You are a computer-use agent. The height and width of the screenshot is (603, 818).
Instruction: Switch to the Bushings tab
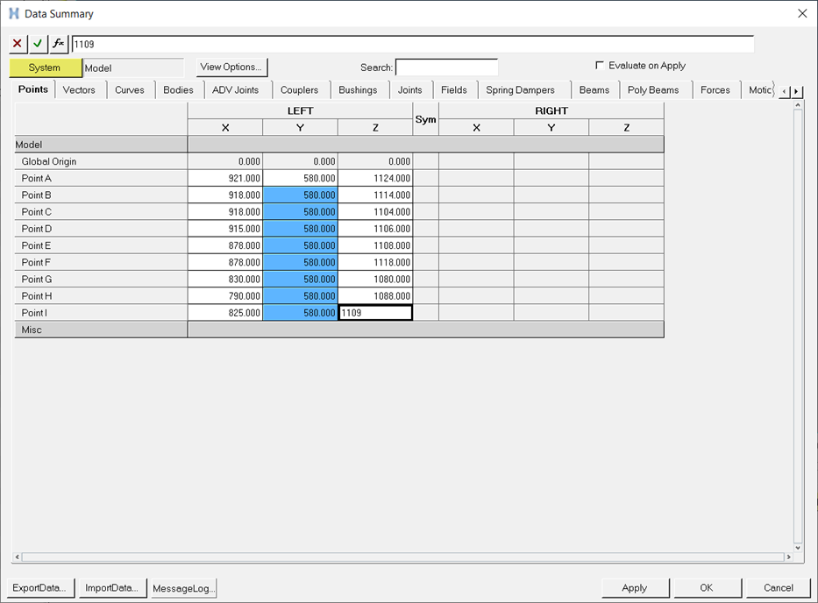(358, 89)
